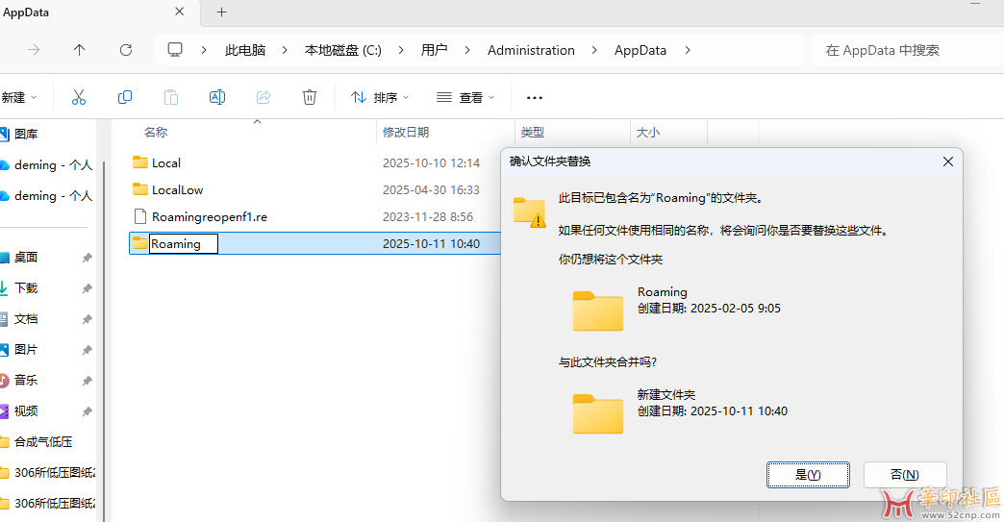Open the 排序 sort dropdown

point(380,97)
